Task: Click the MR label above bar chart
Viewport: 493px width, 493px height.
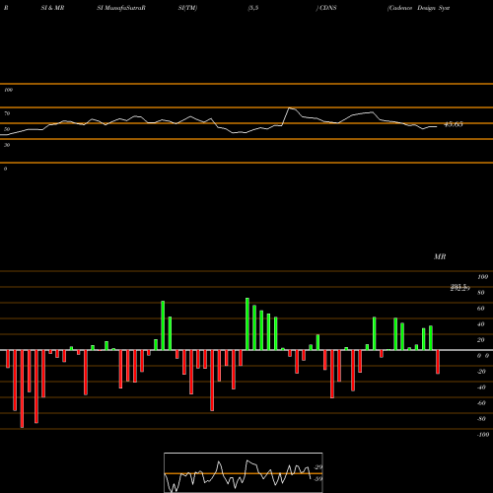Action: click(x=440, y=256)
